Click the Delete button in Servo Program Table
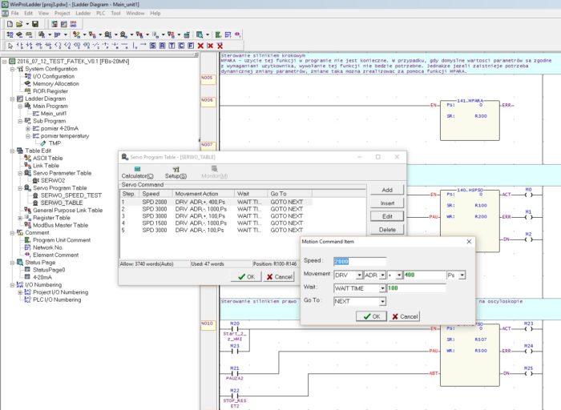 pyautogui.click(x=387, y=230)
